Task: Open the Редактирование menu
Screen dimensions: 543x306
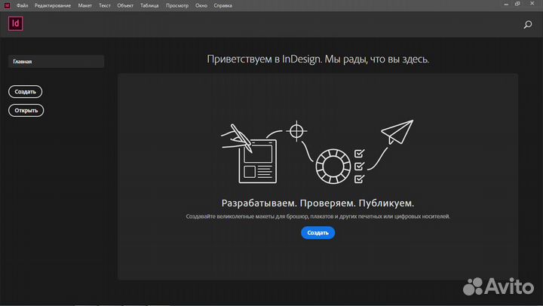Action: (53, 5)
